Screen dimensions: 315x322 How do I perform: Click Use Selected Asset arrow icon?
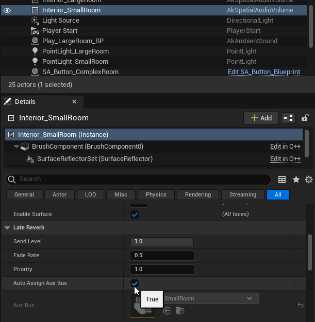point(167,311)
